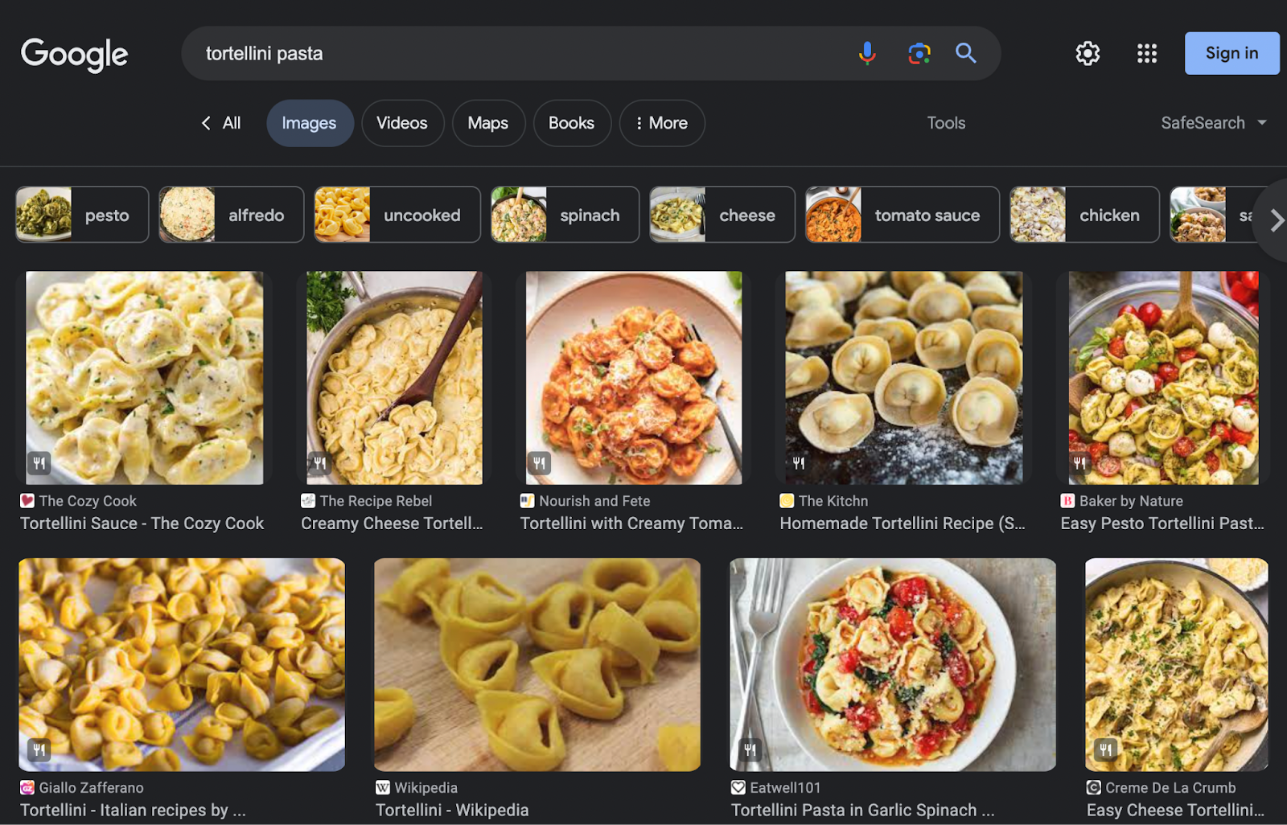Switch to the Maps tab

(x=488, y=123)
